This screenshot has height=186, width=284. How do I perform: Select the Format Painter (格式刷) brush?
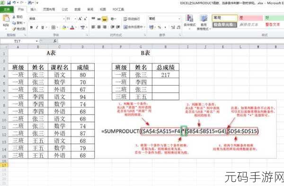pos(19,29)
